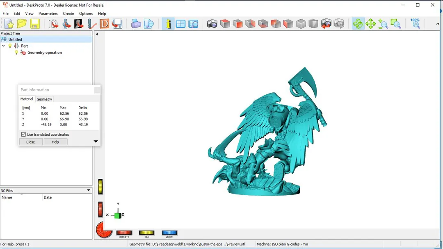
Task: Open the View menu
Action: [29, 14]
